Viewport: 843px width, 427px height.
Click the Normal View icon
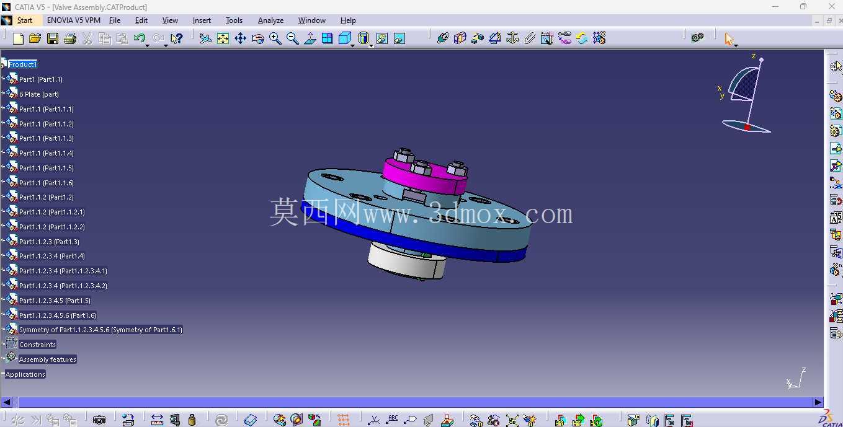pos(310,38)
